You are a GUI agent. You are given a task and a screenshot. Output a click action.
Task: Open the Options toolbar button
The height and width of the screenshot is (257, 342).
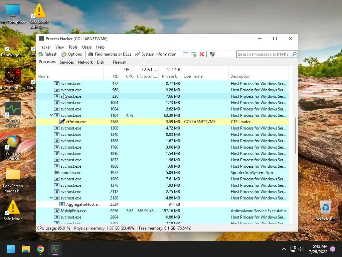tap(71, 54)
